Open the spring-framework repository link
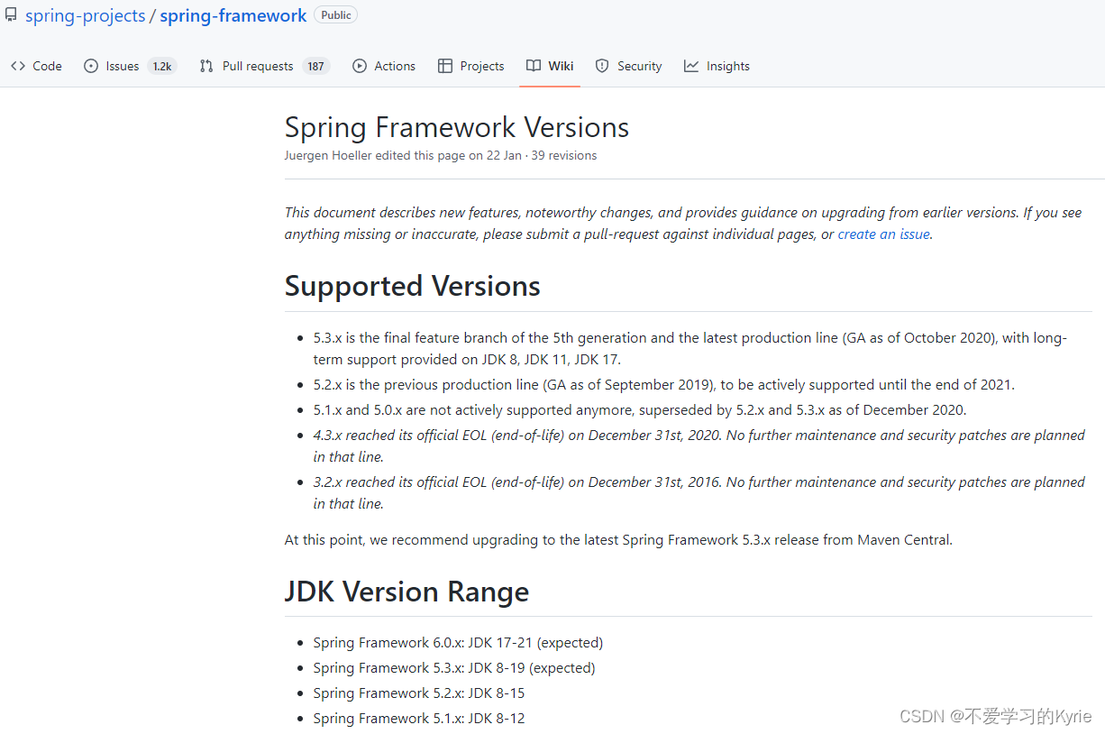1105x734 pixels. 233,15
